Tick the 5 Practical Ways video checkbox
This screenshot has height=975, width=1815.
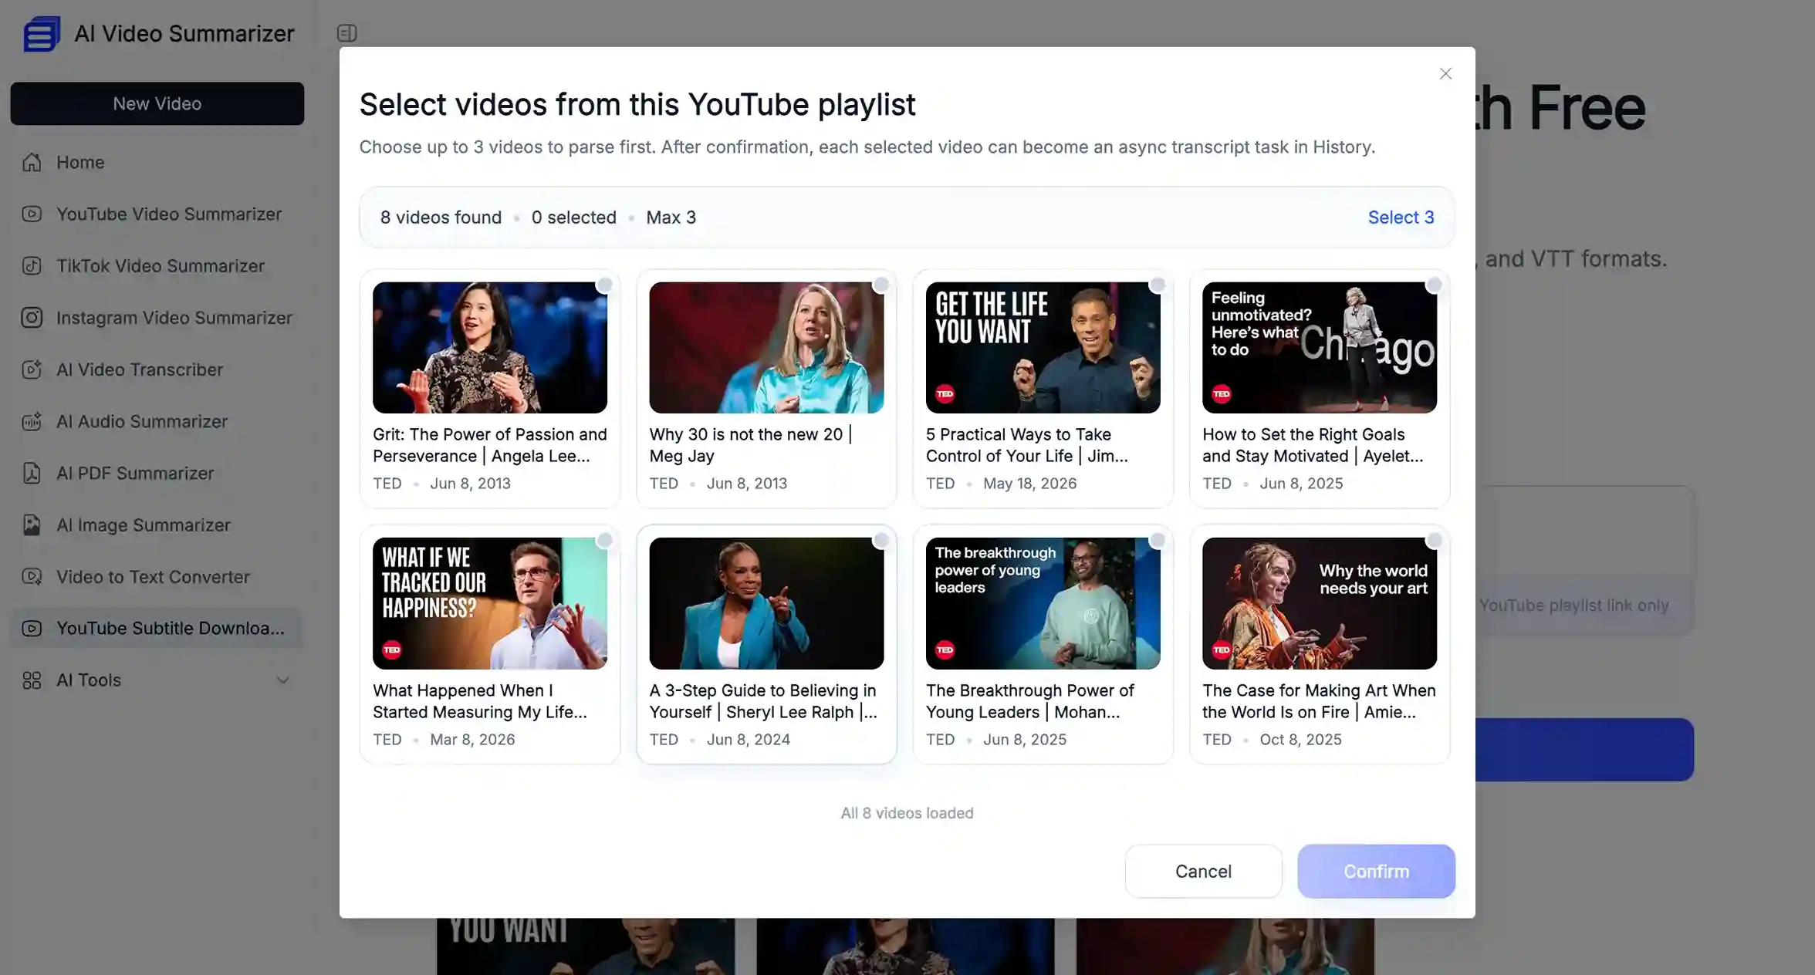click(x=1158, y=285)
